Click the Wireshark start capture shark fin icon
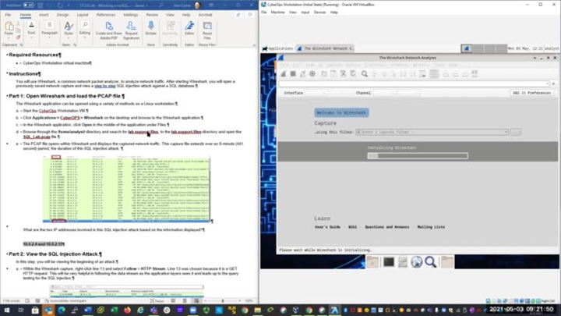This screenshot has width=561, height=316. coord(284,74)
